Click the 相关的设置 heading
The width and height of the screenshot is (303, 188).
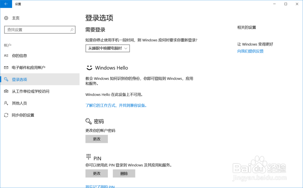click(x=247, y=28)
